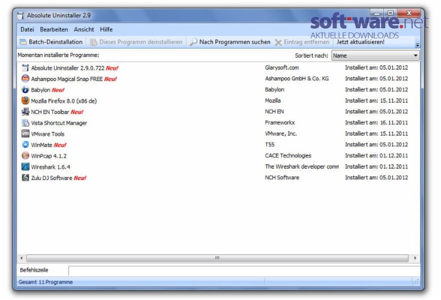
Task: Click the NCH EN Toolbar icon
Action: [25, 112]
